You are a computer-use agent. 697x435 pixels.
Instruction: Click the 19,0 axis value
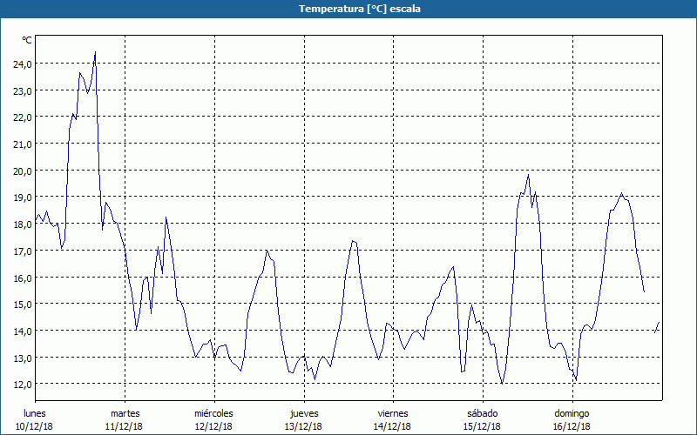coord(23,197)
